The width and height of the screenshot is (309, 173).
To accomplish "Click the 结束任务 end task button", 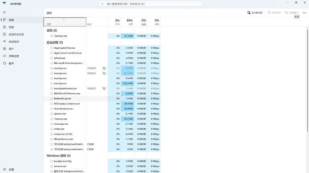I will [x=275, y=13].
